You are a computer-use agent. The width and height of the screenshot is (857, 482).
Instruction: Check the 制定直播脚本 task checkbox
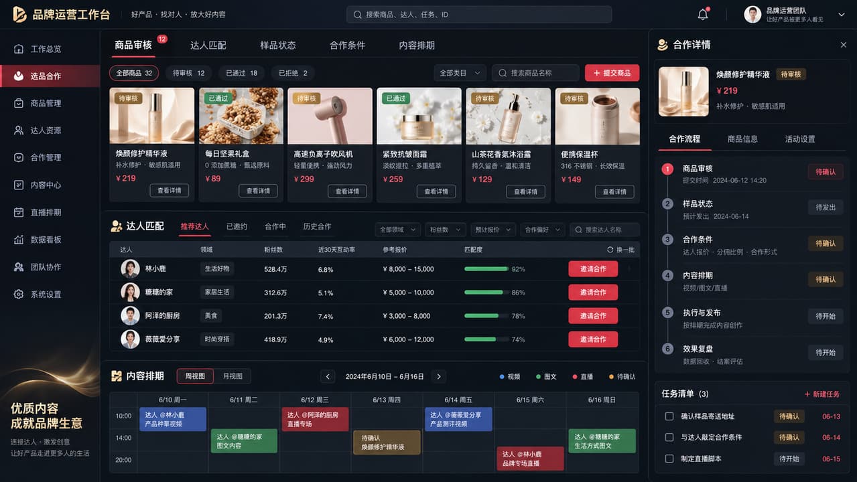(x=669, y=459)
